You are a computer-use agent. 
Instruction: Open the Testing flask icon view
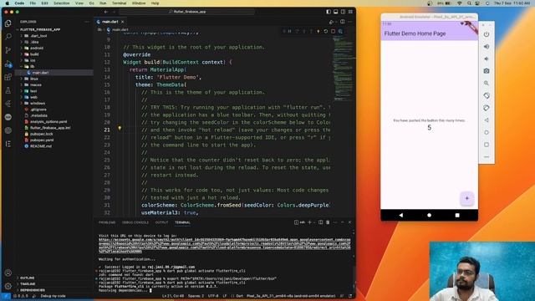tap(8, 90)
